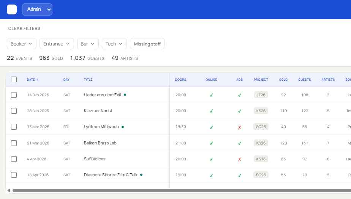This screenshot has height=199, width=351.
Task: Open the Tech filter dropdown
Action: pos(114,44)
